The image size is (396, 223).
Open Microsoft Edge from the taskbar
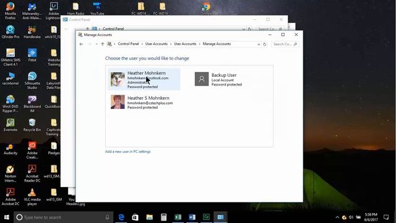pyautogui.click(x=121, y=217)
